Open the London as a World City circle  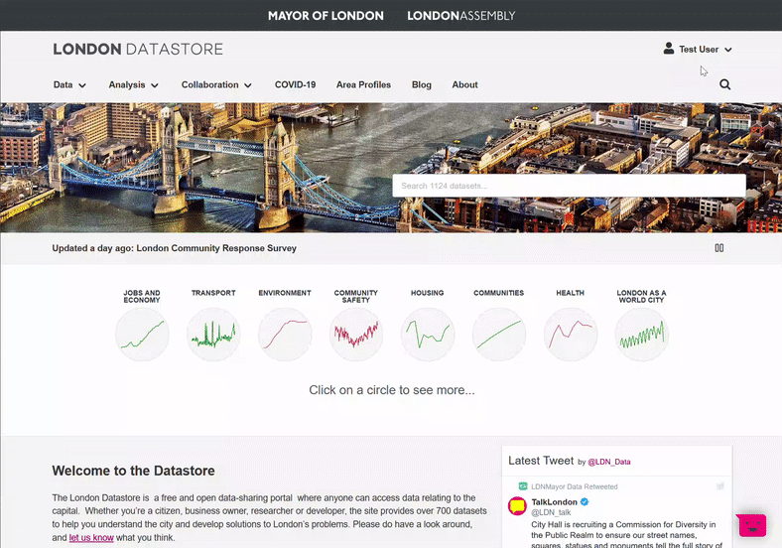click(x=641, y=335)
